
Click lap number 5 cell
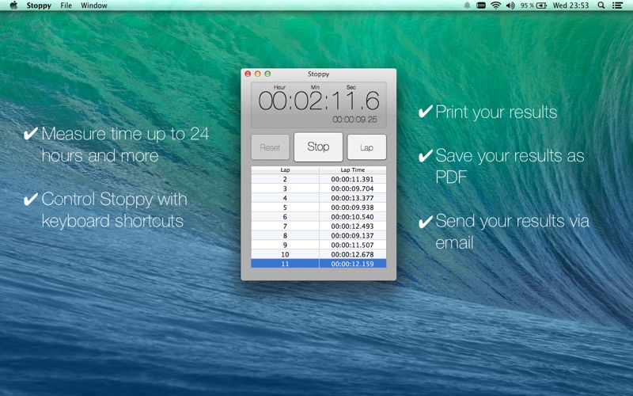(285, 208)
